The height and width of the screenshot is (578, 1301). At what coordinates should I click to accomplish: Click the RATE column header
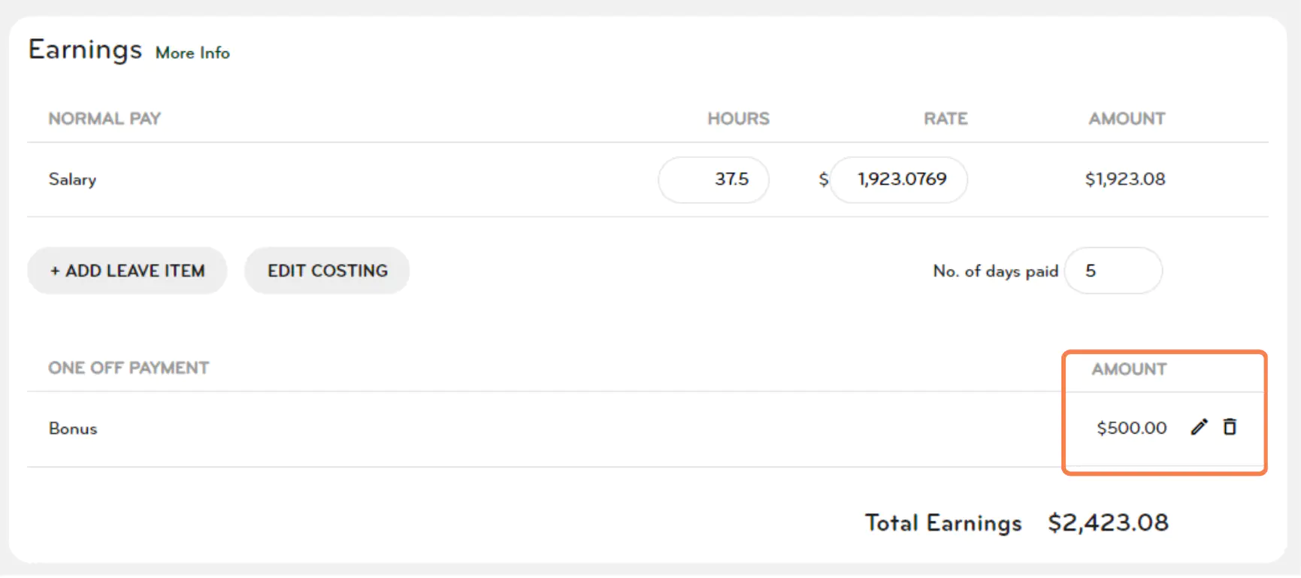tap(945, 119)
